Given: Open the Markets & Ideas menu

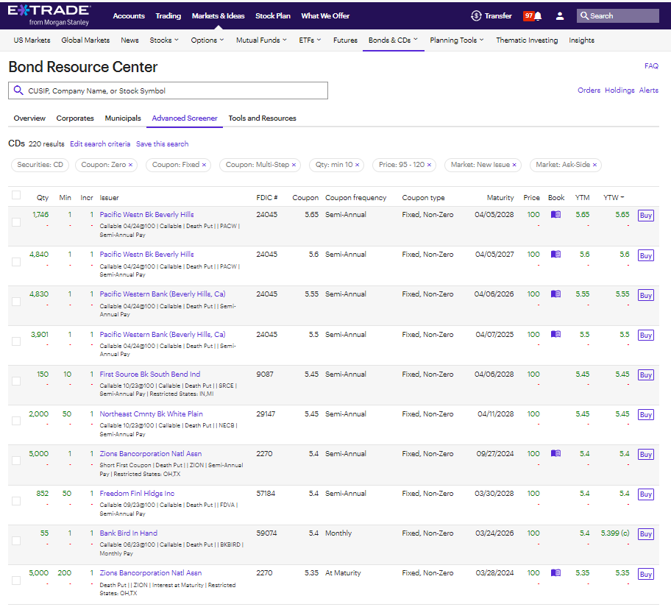Looking at the screenshot, I should pyautogui.click(x=219, y=16).
